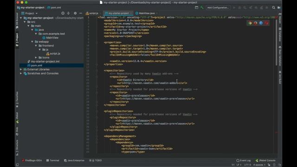Open in Firefox browser icon in editor
The height and width of the screenshot is (167, 297).
(256, 23)
